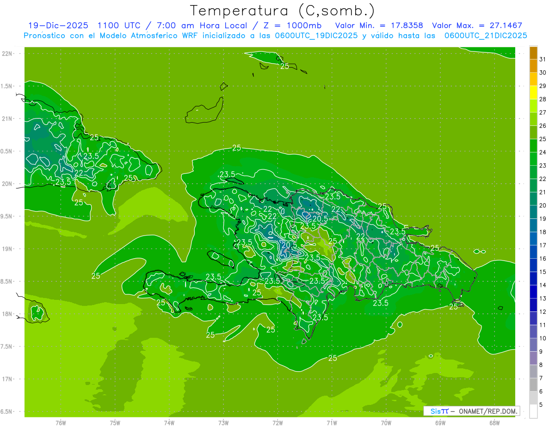Click the white legend swatch below 5
This screenshot has height=429, width=555.
(x=533, y=411)
